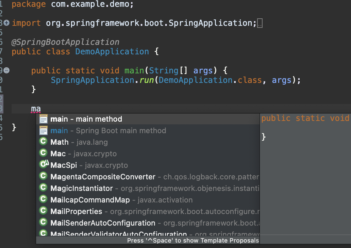Viewport: 351px width, 248px height.
Task: Click the green class icon next to Math
Action: coord(43,142)
